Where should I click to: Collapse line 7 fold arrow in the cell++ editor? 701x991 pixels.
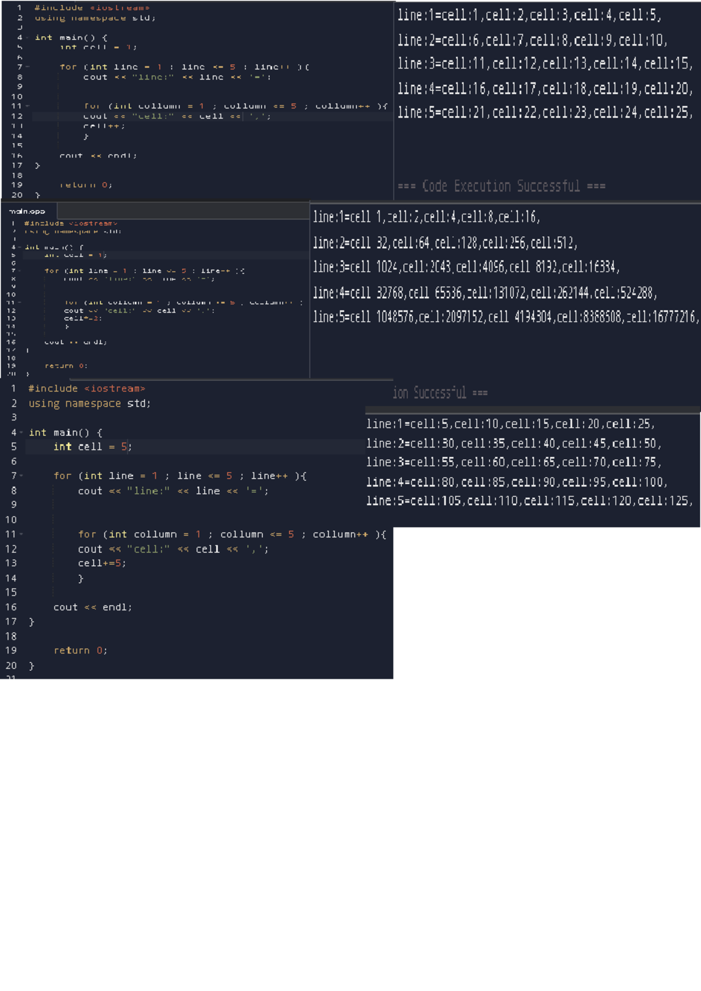[x=27, y=67]
